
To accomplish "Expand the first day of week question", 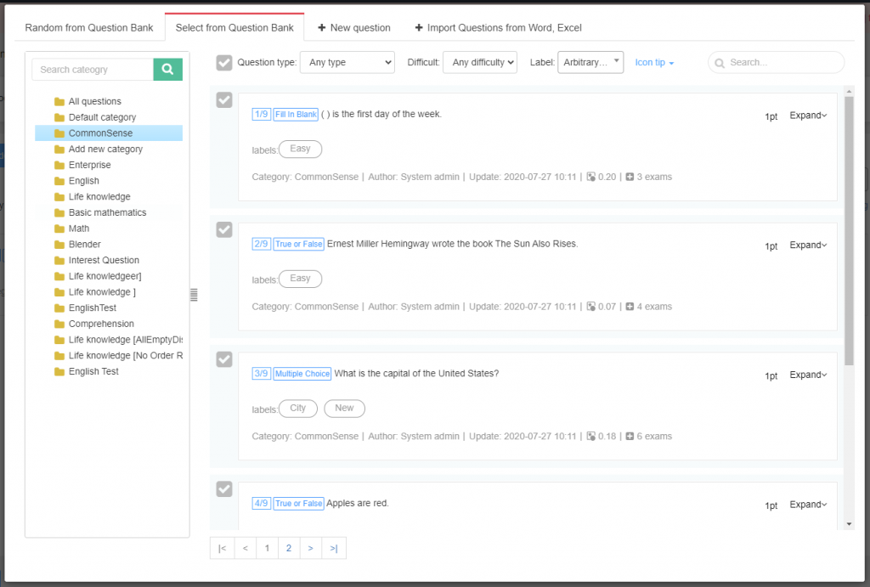I will [808, 116].
